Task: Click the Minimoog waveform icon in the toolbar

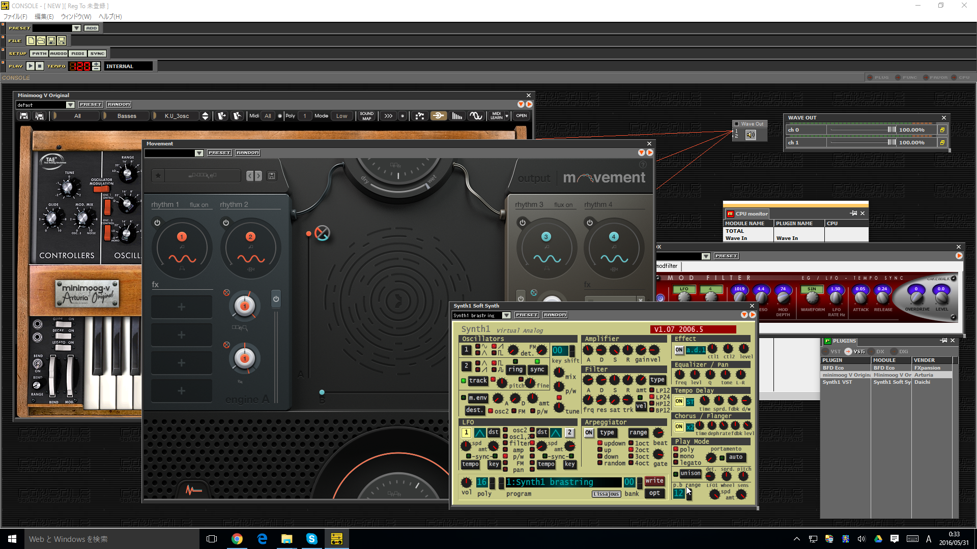Action: click(x=476, y=116)
